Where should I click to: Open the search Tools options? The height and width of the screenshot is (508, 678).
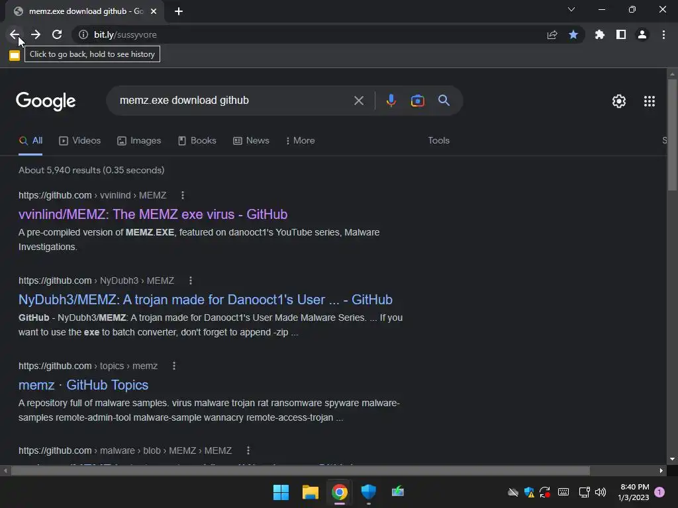pos(438,141)
